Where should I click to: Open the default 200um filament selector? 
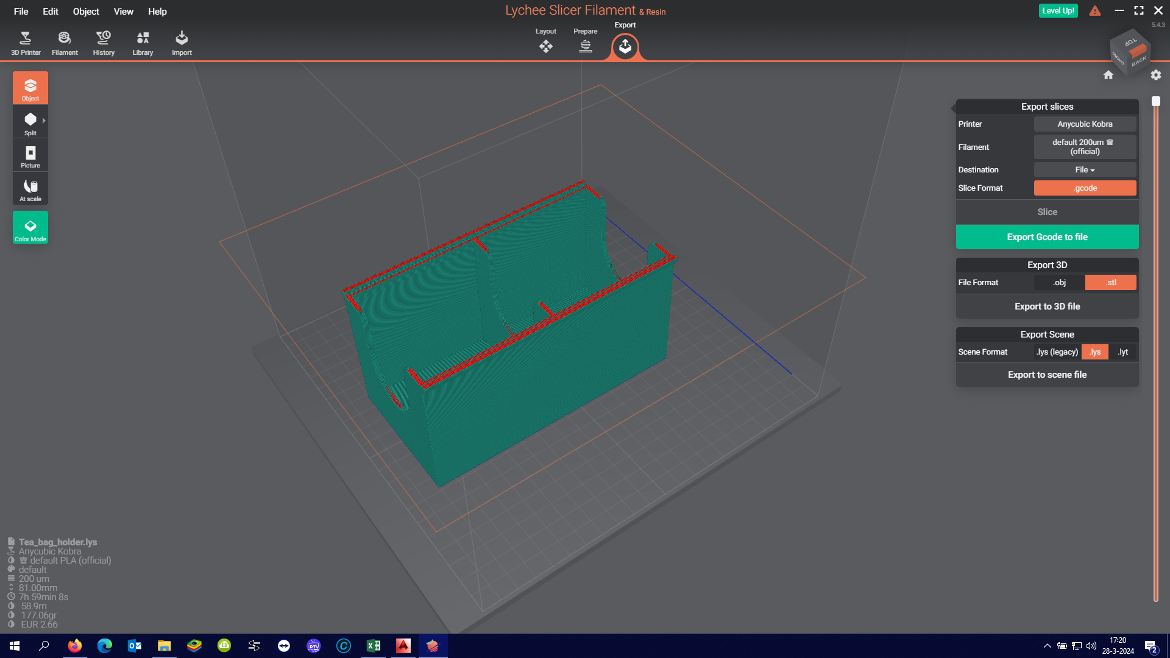pyautogui.click(x=1085, y=147)
